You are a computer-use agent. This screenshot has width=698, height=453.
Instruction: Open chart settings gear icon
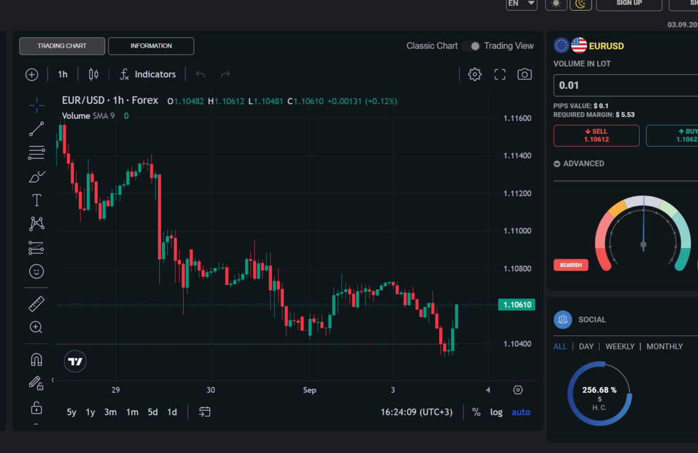[x=475, y=75]
